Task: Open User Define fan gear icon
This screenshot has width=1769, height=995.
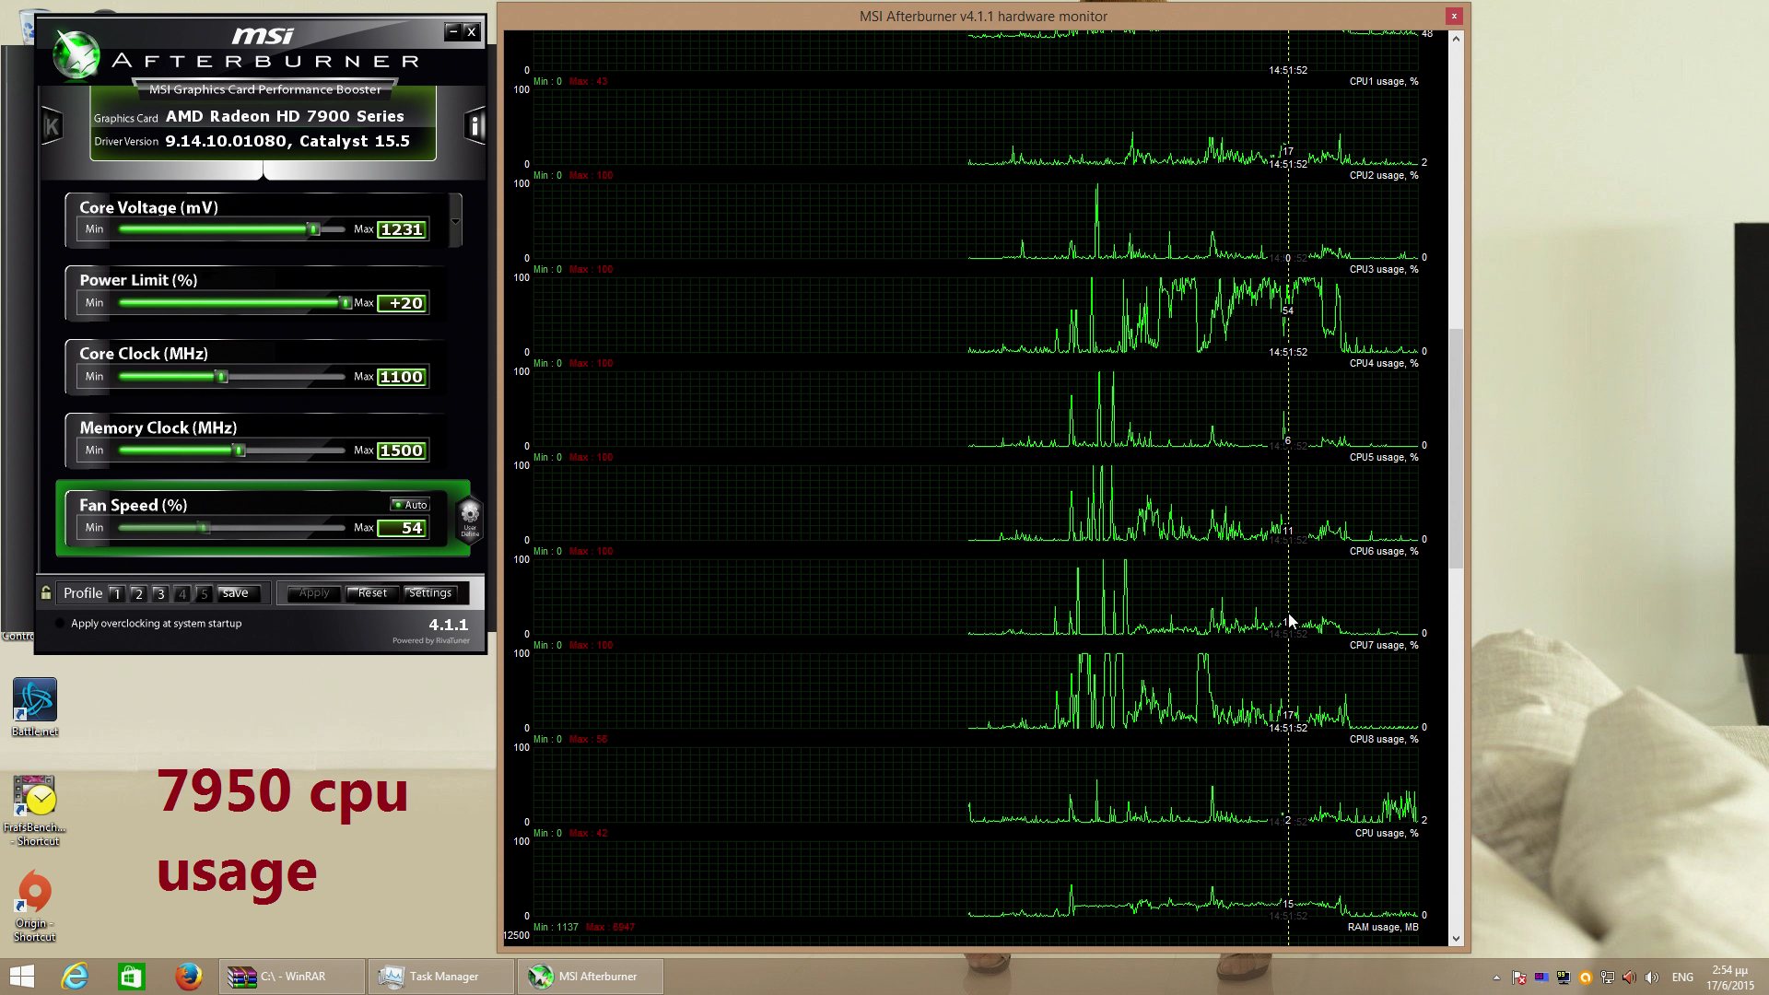Action: pyautogui.click(x=470, y=519)
